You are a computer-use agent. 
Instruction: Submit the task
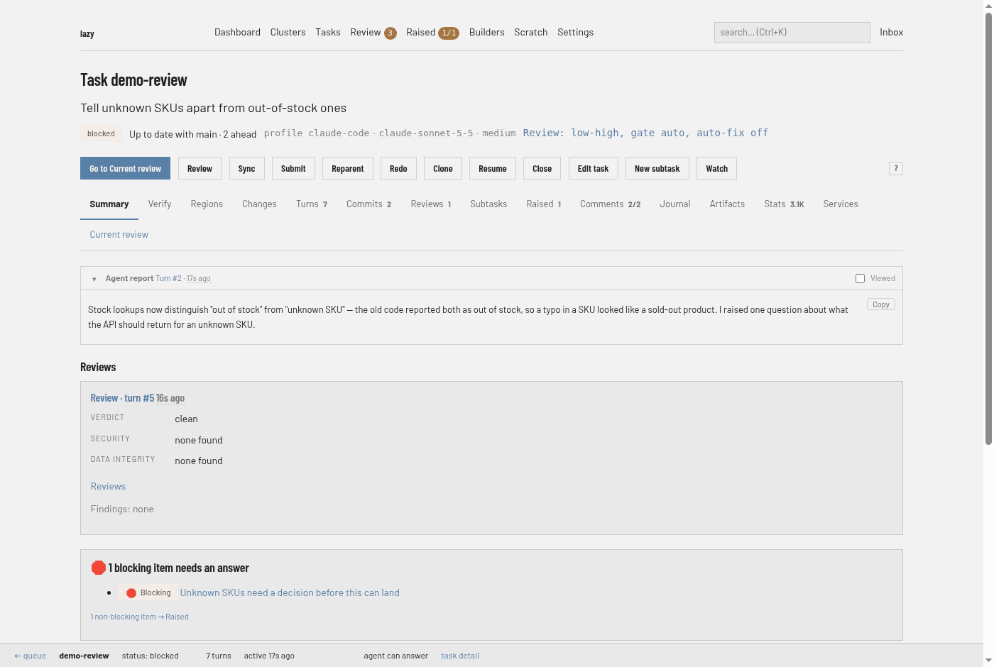(293, 168)
